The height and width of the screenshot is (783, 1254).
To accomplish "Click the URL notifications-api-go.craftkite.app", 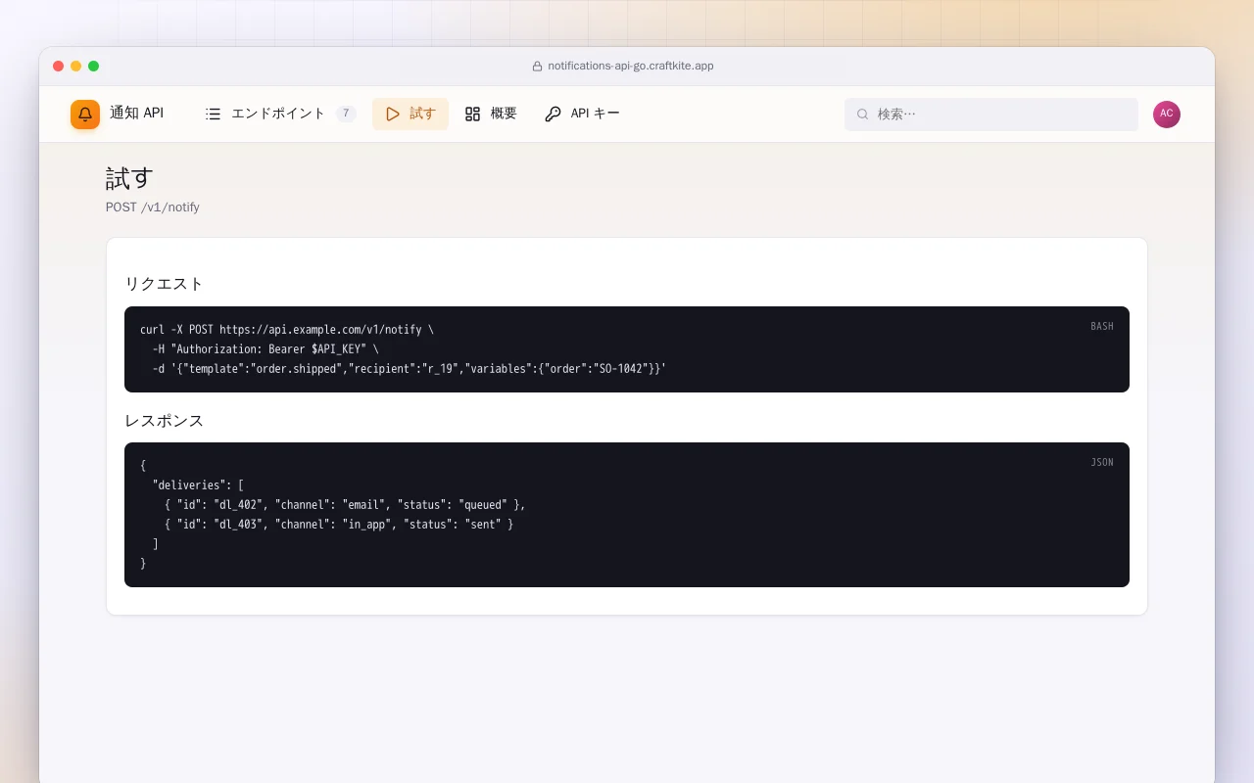I will tap(631, 67).
